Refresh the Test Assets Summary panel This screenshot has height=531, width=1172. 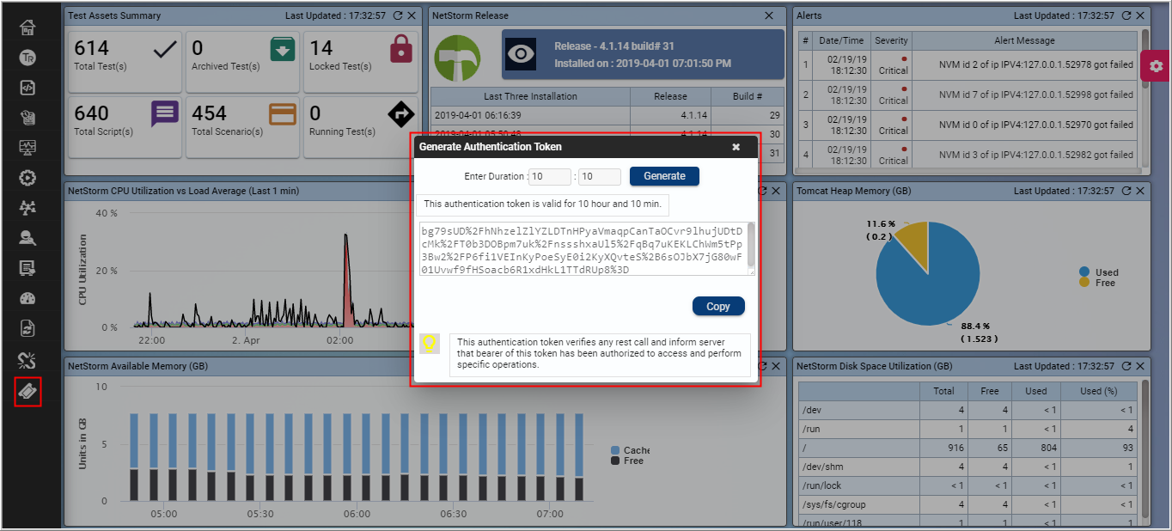point(398,15)
